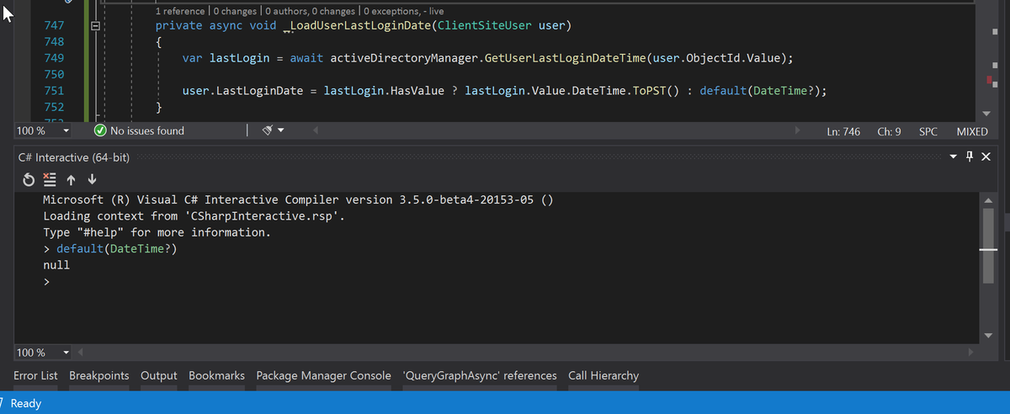The image size is (1010, 414).
Task: Recall the previous history command
Action: (71, 179)
